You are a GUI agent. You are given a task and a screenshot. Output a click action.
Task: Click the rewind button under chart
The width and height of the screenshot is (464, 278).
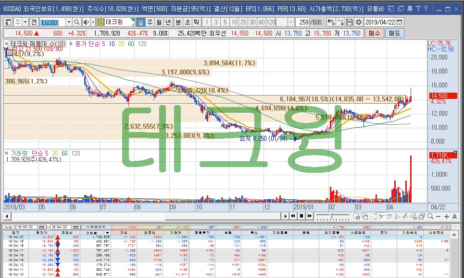point(293,216)
